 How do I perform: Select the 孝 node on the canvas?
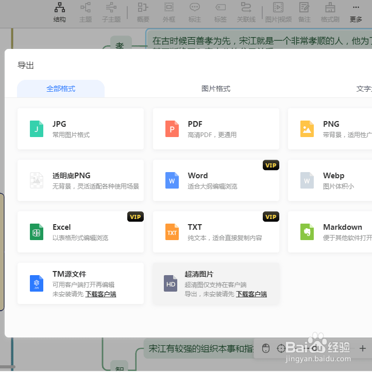[120, 43]
